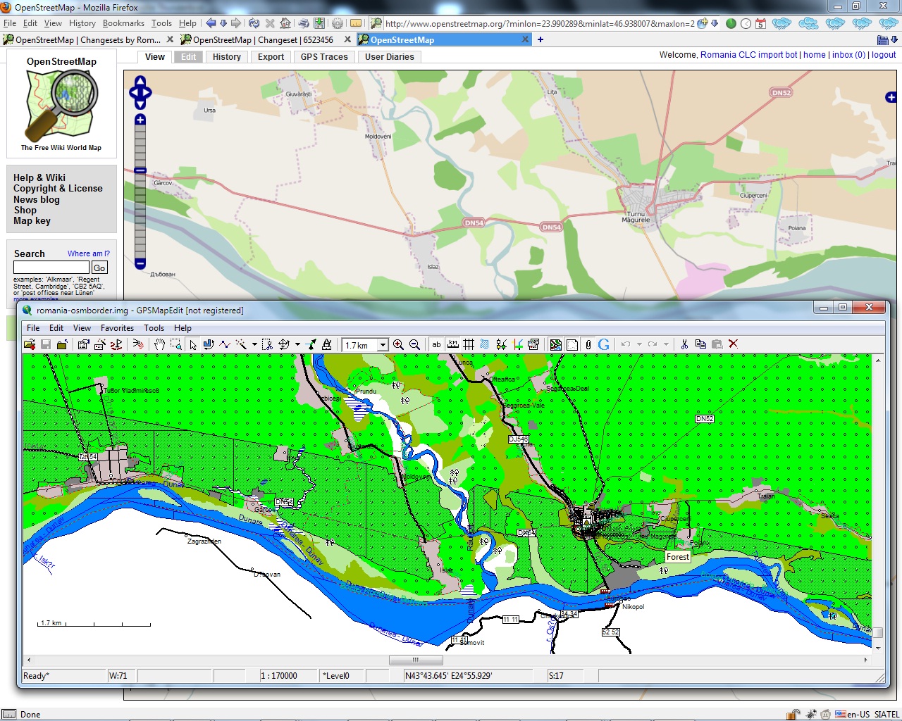The image size is (902, 721).
Task: Open the map layers plus switcher
Action: coord(891,97)
